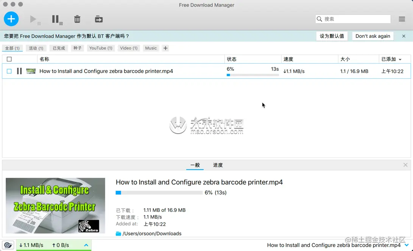Close the bottom details panel
The height and width of the screenshot is (251, 413).
click(405, 165)
